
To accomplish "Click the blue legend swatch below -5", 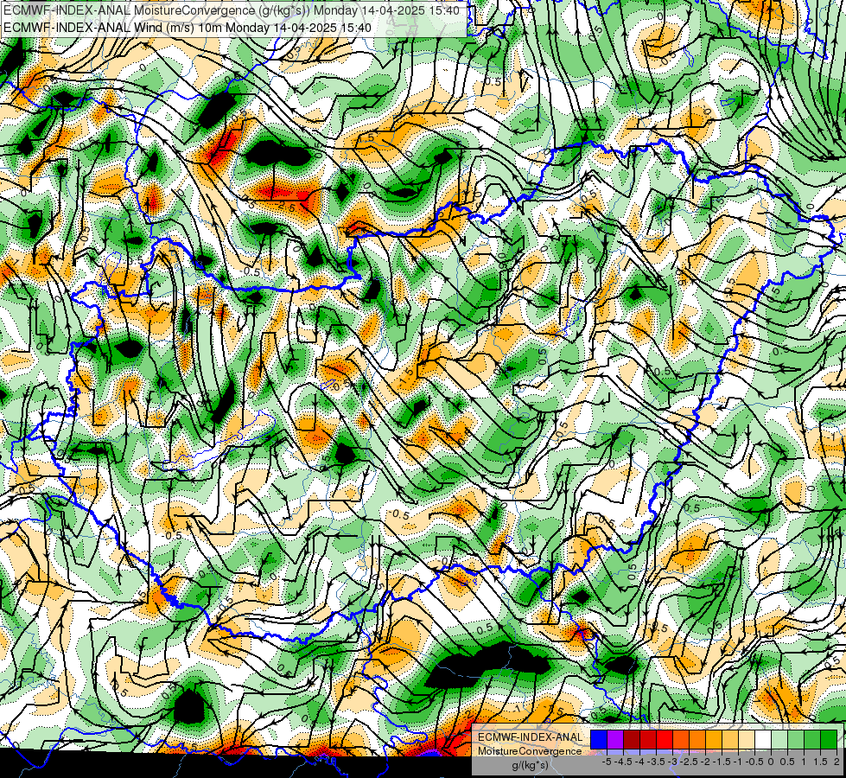I will point(599,740).
